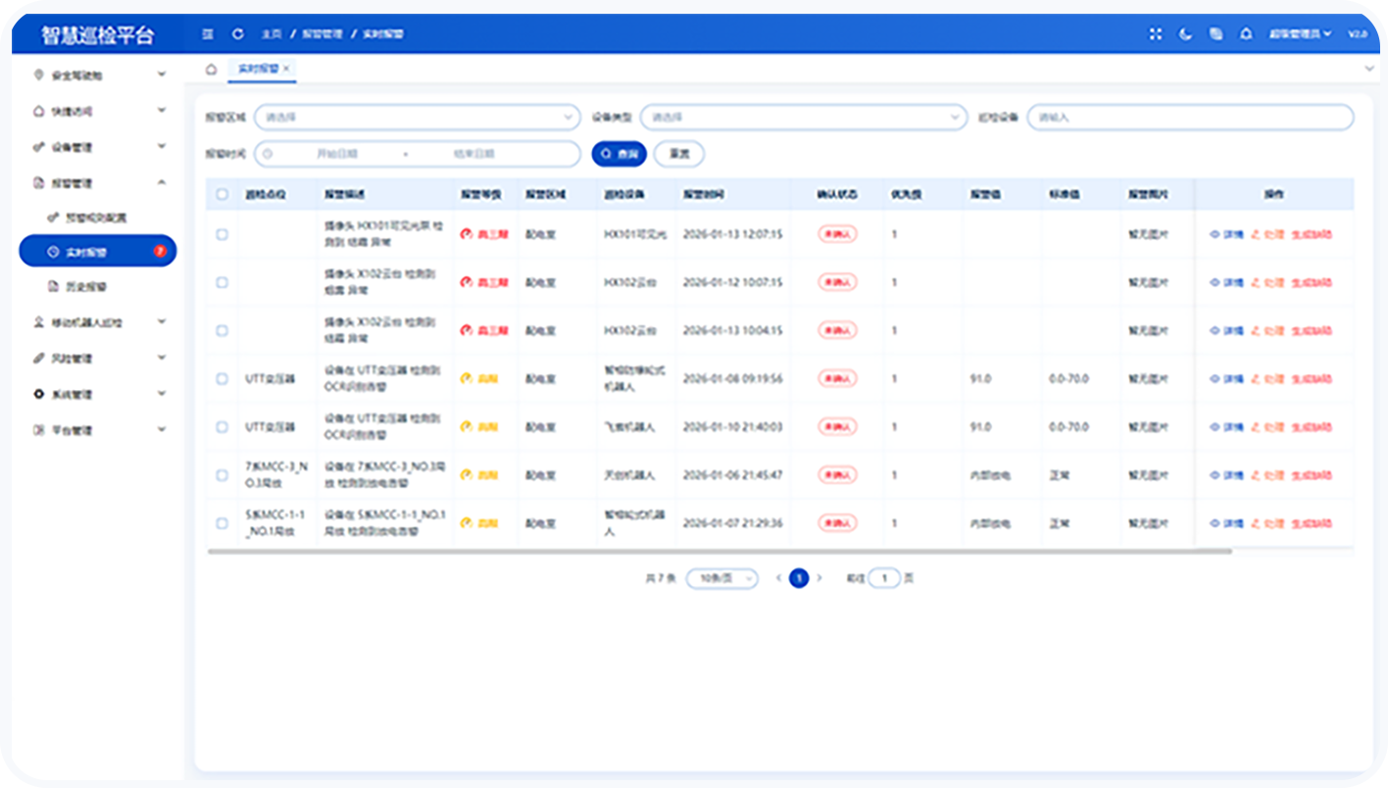The image size is (1388, 788).
Task: Expand the 超级管理员 account menu
Action: (x=1296, y=33)
